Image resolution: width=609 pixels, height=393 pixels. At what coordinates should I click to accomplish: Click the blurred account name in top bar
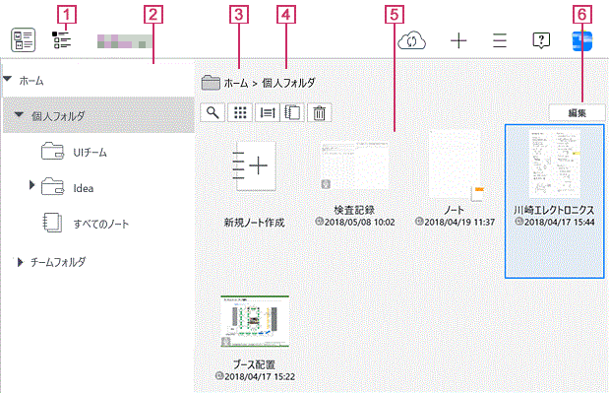(x=124, y=41)
